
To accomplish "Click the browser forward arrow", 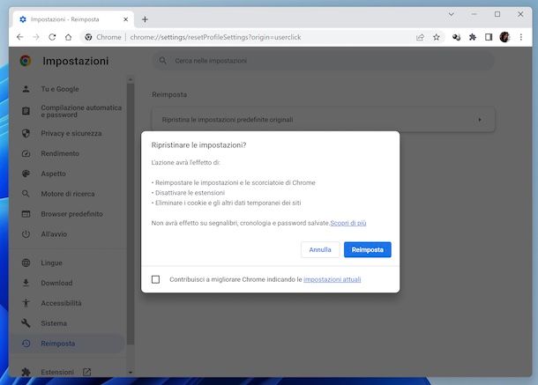I will coord(36,37).
